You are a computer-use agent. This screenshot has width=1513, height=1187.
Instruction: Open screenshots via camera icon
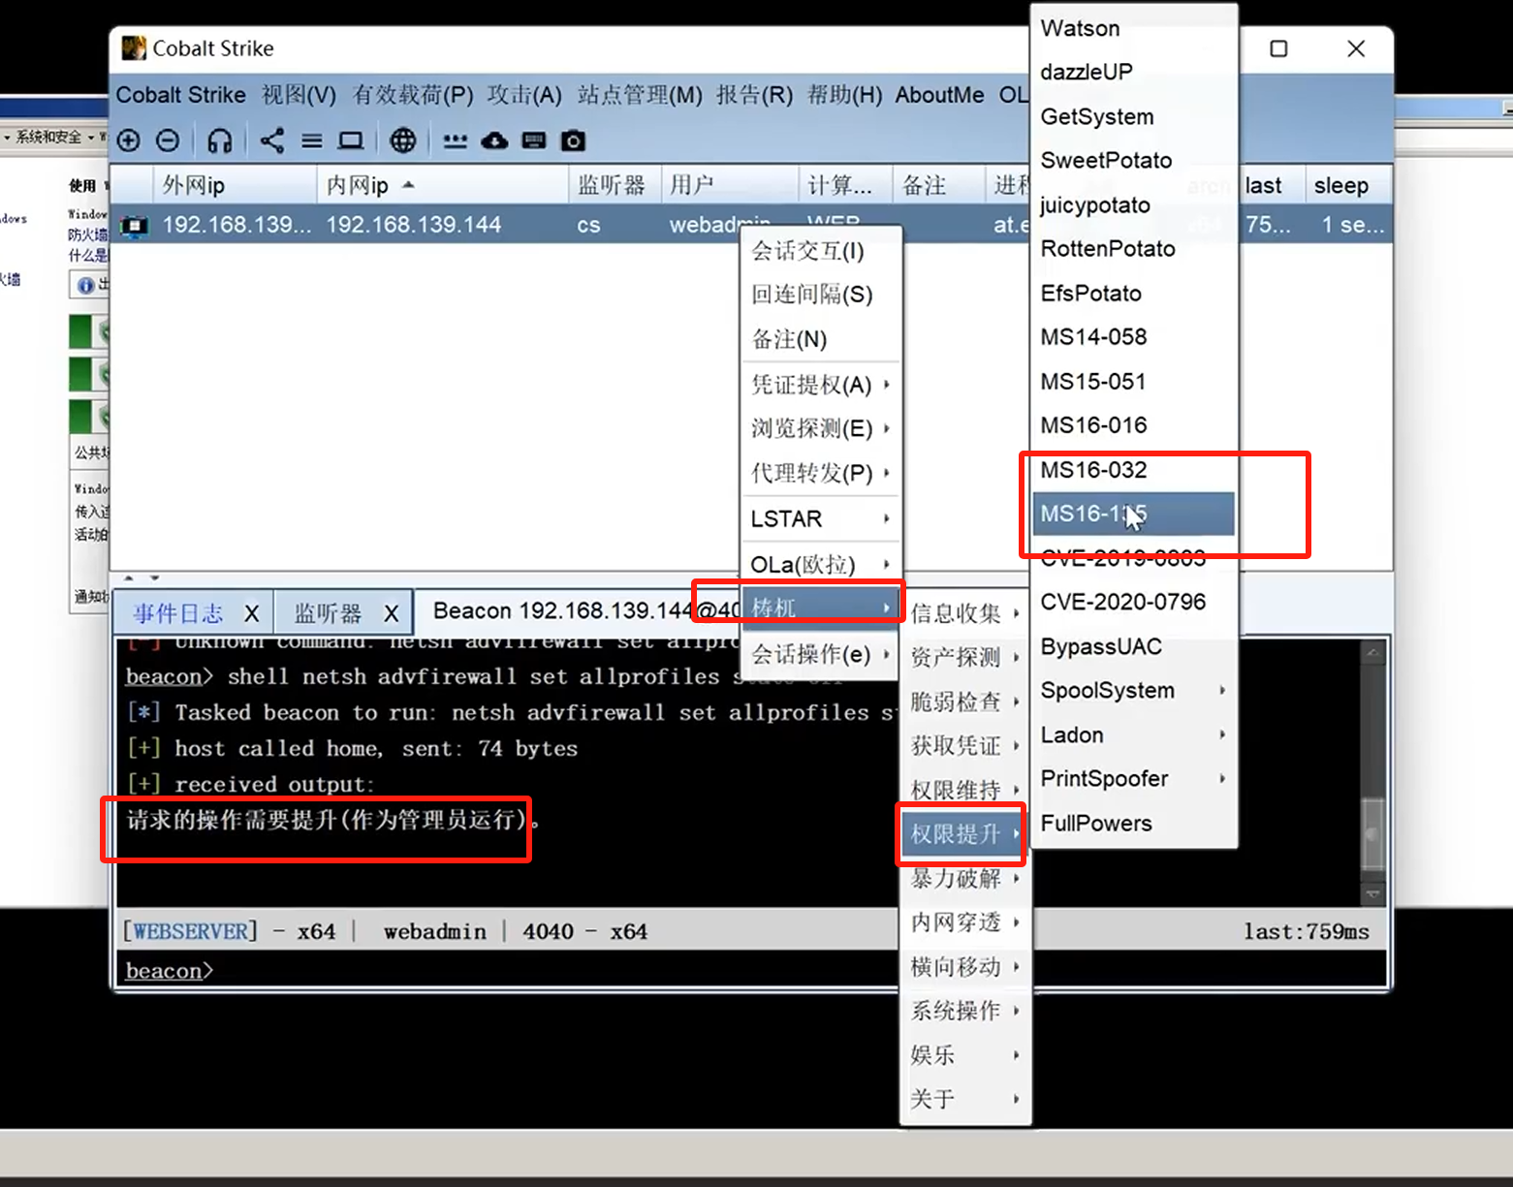pyautogui.click(x=574, y=141)
